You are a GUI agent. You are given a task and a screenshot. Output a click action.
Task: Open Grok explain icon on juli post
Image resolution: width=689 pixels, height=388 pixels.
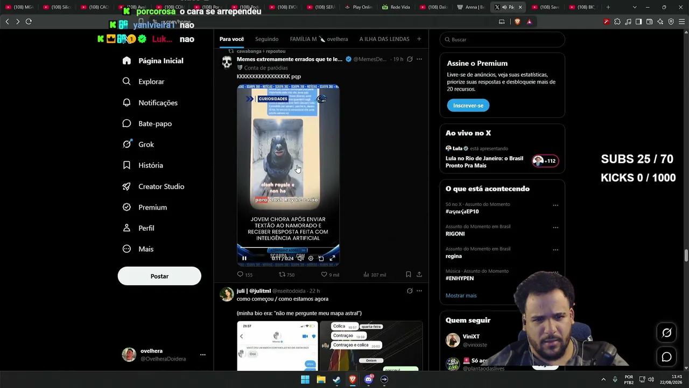coord(410,291)
